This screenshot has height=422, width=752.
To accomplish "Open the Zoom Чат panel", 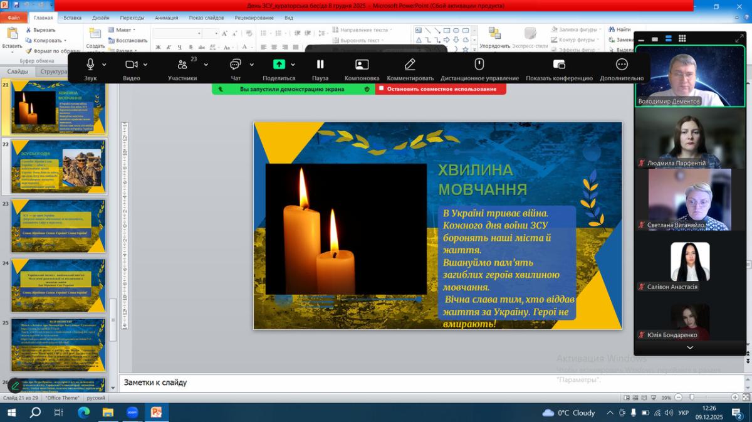I will (236, 65).
